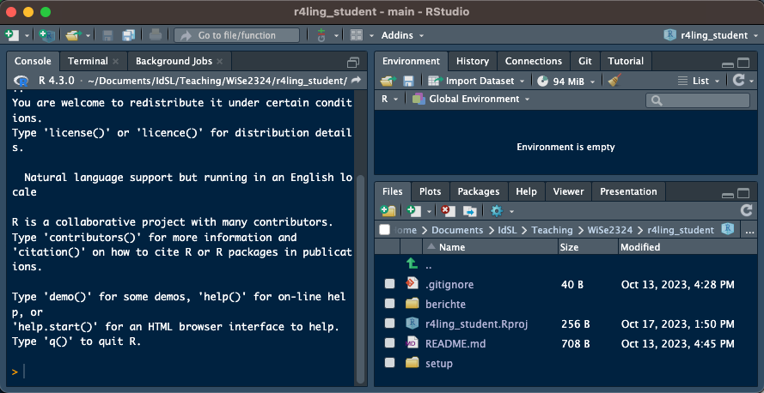Click the New Blank File icon in Files
Image resolution: width=764 pixels, height=393 pixels.
tap(413, 210)
